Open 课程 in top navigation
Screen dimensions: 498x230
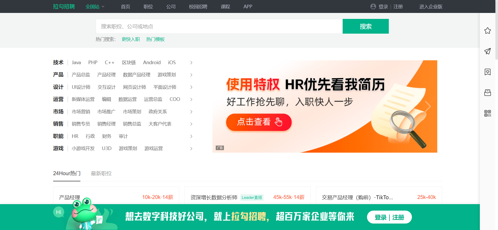[x=225, y=6]
